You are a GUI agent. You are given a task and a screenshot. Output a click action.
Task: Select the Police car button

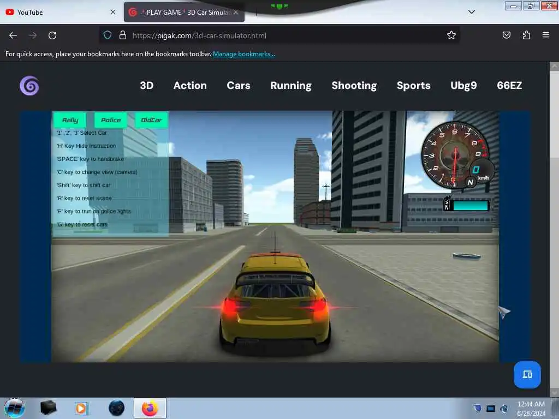[110, 119]
